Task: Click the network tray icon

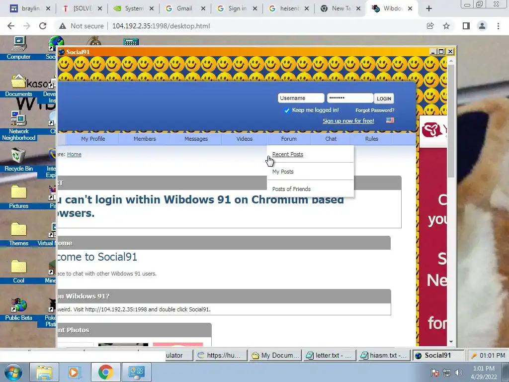Action: (x=447, y=373)
